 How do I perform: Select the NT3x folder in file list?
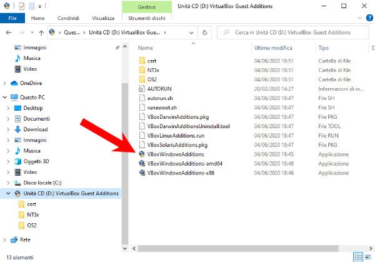(x=153, y=70)
